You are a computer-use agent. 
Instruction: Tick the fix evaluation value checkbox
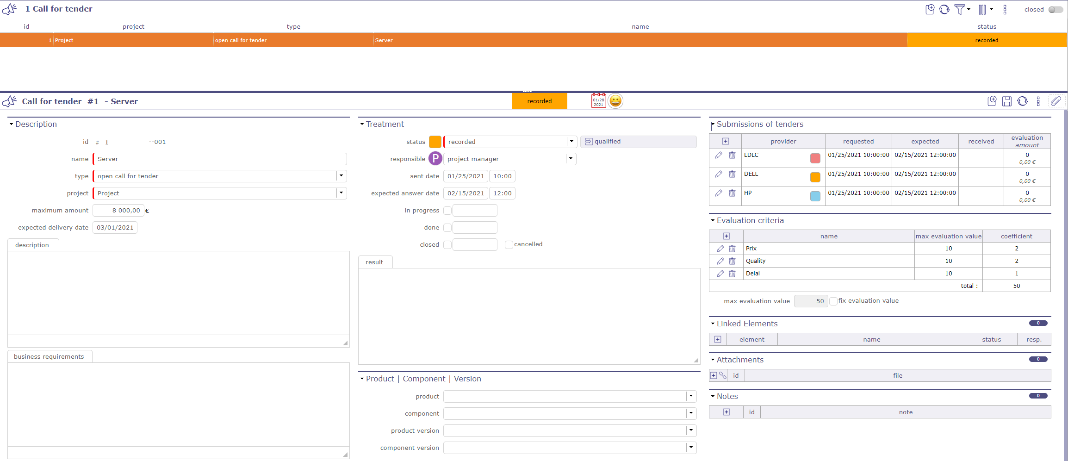(833, 301)
